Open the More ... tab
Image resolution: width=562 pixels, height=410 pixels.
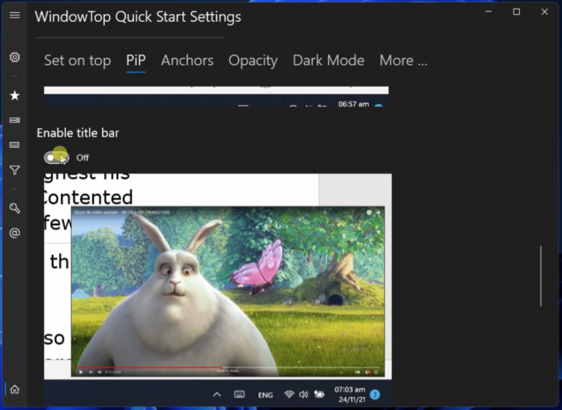click(x=403, y=60)
